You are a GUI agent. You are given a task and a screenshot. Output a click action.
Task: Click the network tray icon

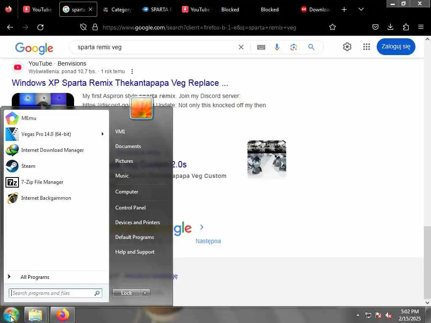[368, 315]
